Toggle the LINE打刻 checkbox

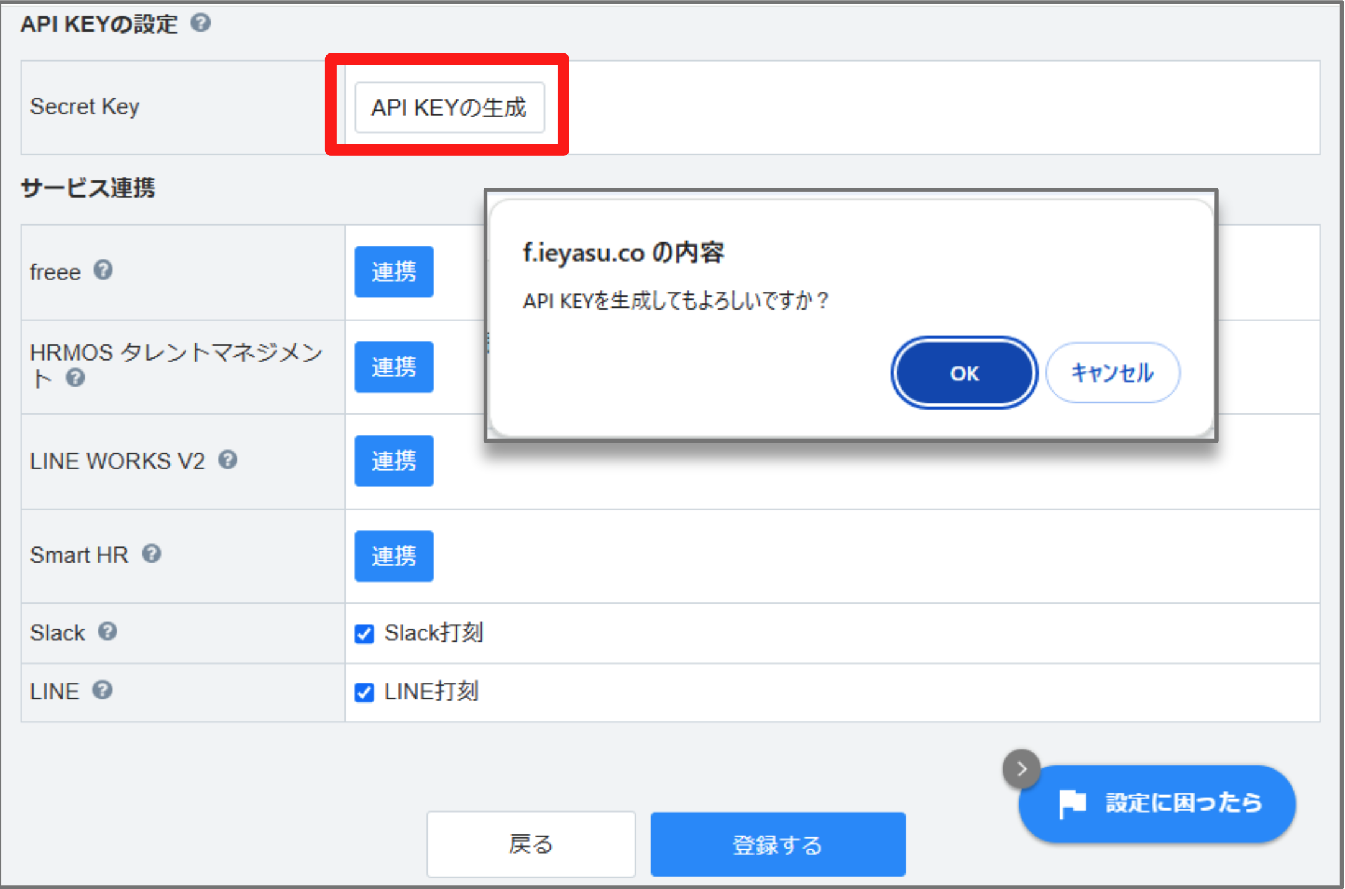click(364, 692)
